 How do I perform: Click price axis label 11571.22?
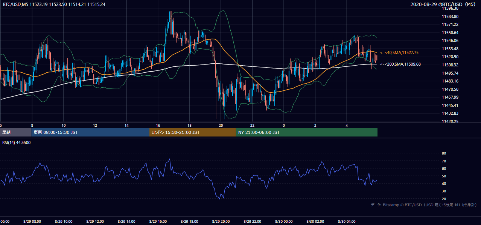[450, 24]
